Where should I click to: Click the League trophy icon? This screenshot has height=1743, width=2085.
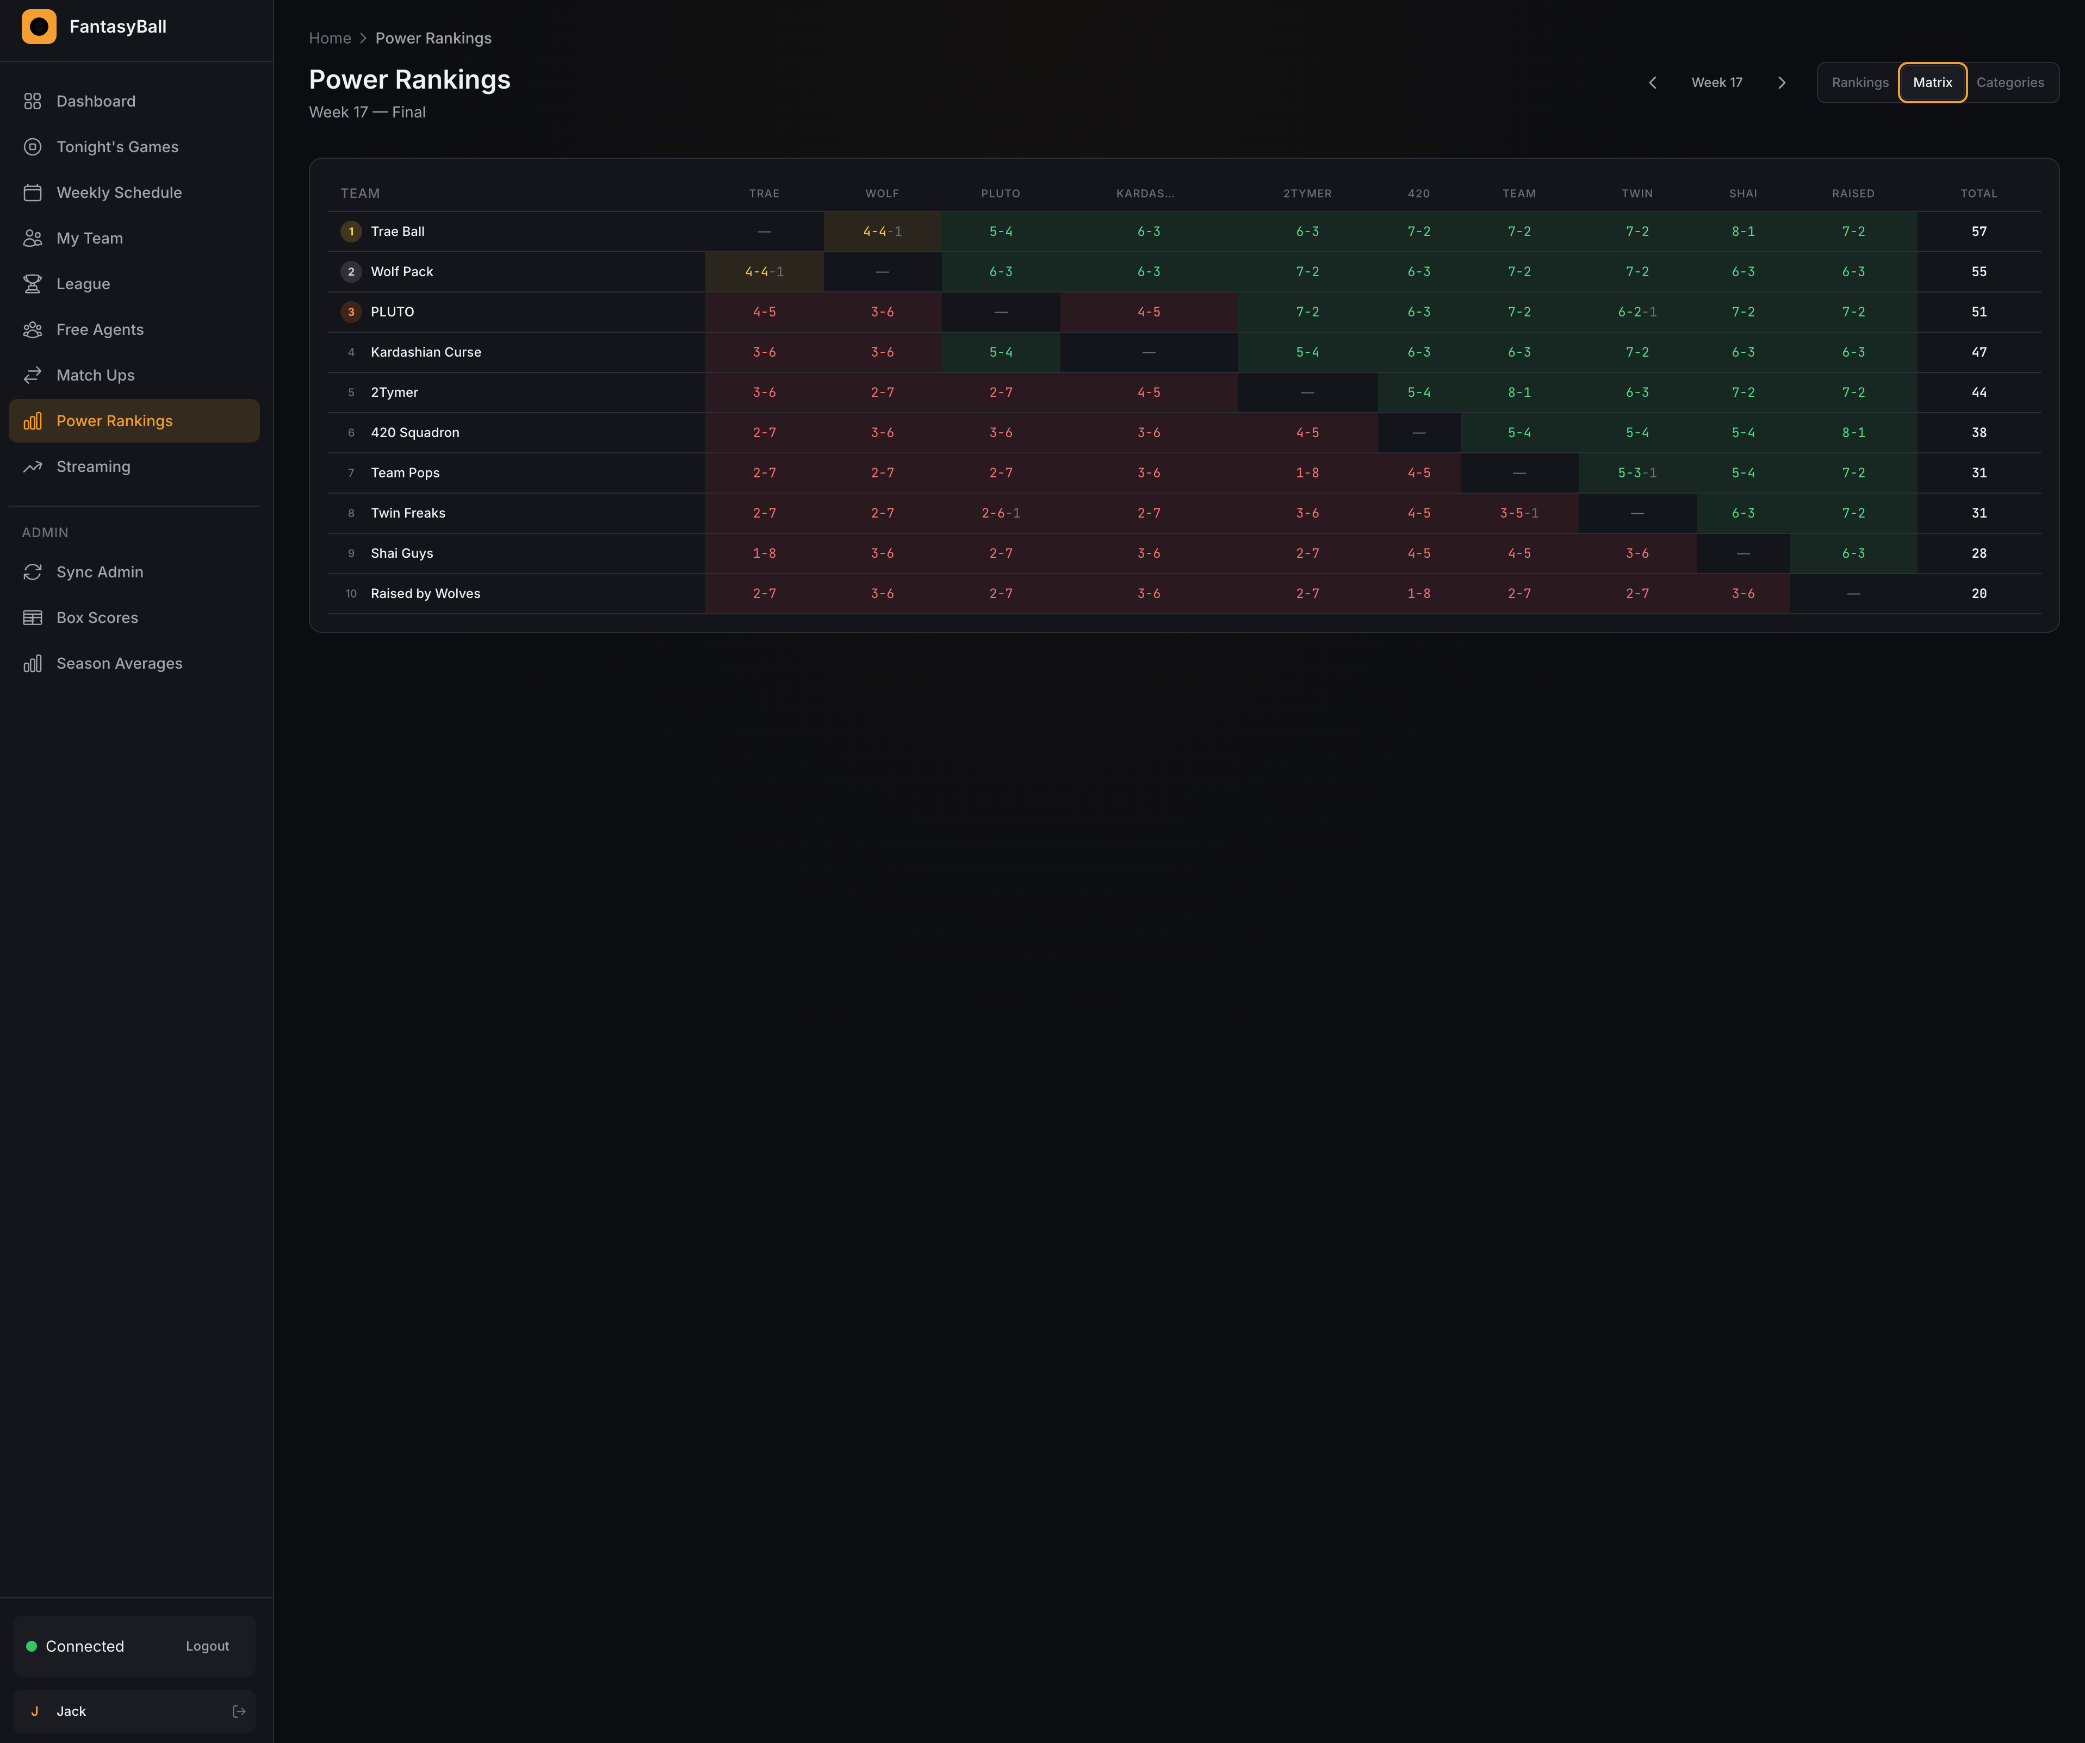(x=33, y=284)
